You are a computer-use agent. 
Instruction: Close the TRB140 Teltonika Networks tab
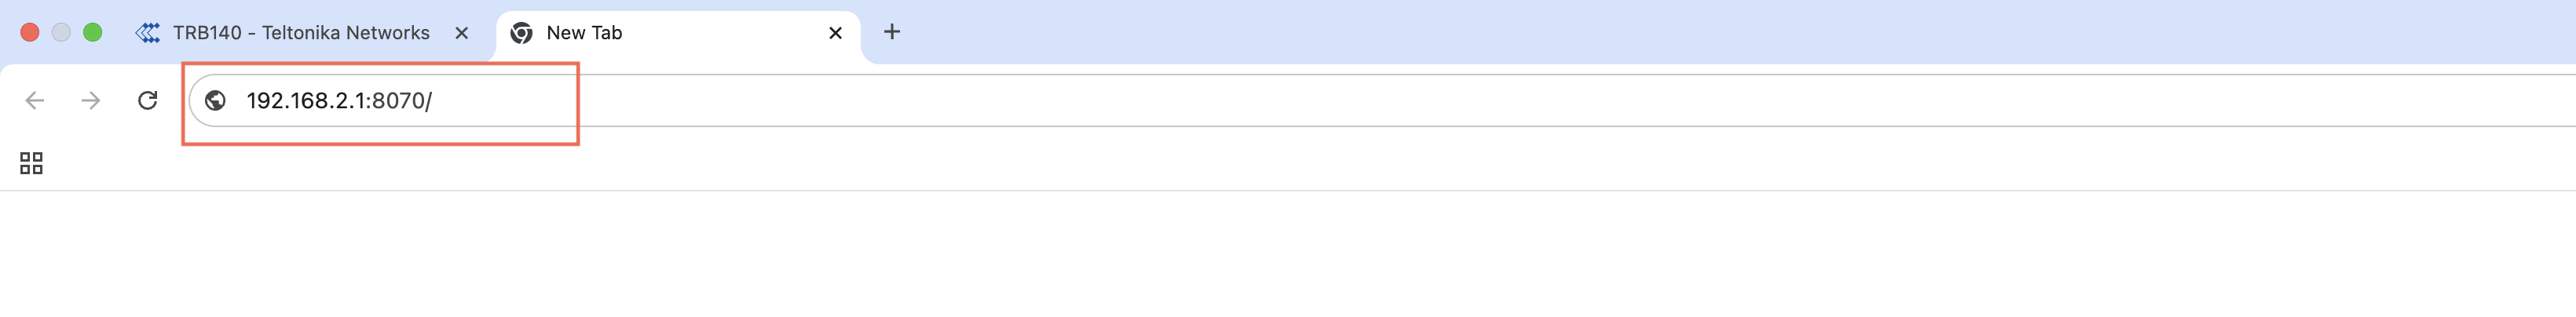tap(462, 33)
